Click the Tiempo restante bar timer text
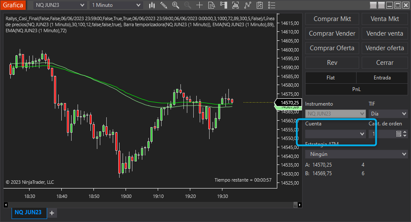Viewport: 411px width, 222px height. [x=243, y=180]
